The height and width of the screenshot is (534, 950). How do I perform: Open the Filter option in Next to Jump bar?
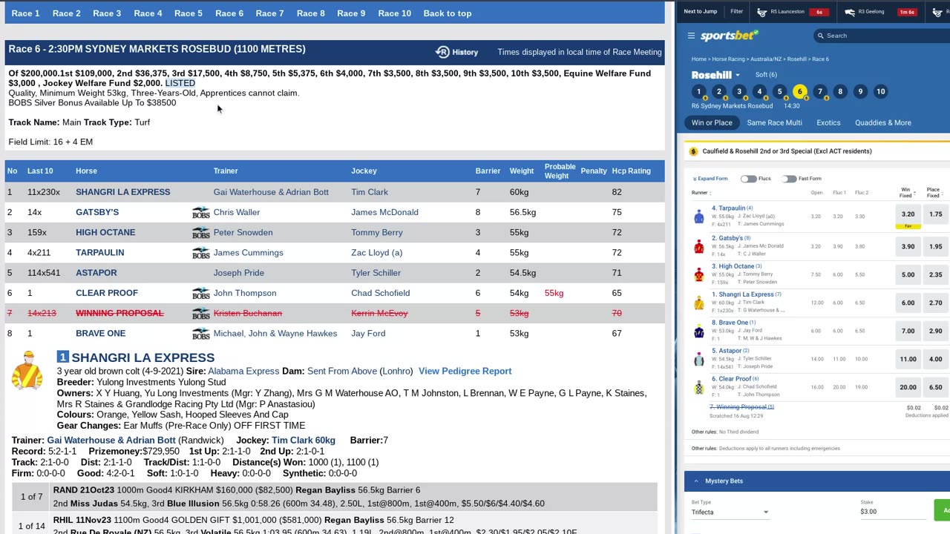coord(736,12)
